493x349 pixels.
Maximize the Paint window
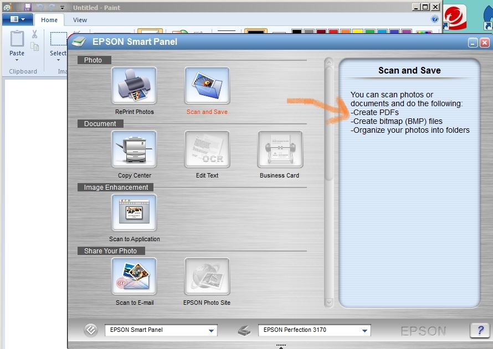point(425,7)
